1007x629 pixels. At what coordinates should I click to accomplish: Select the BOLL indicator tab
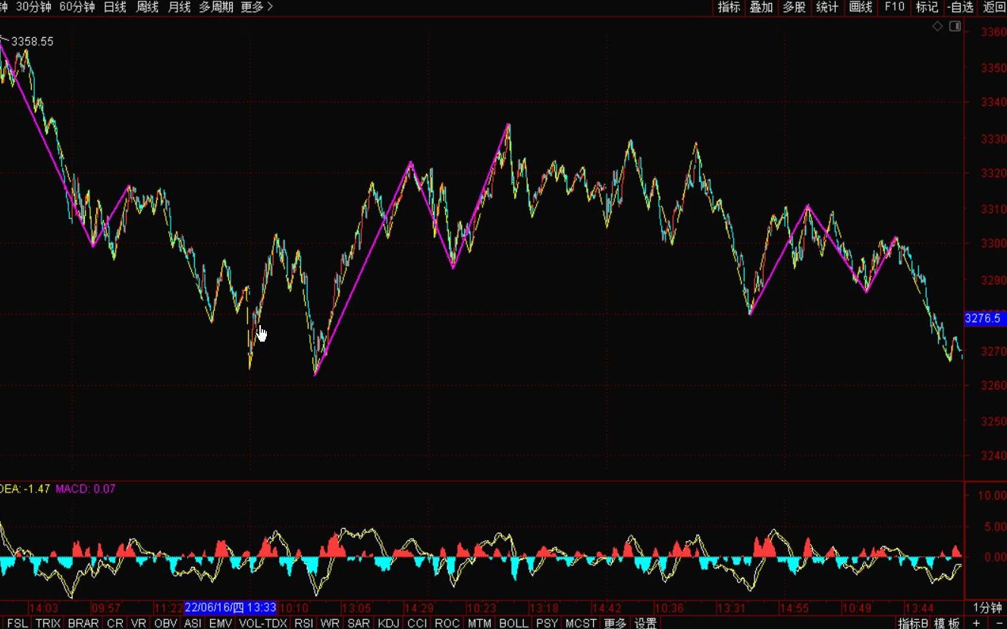click(x=513, y=623)
